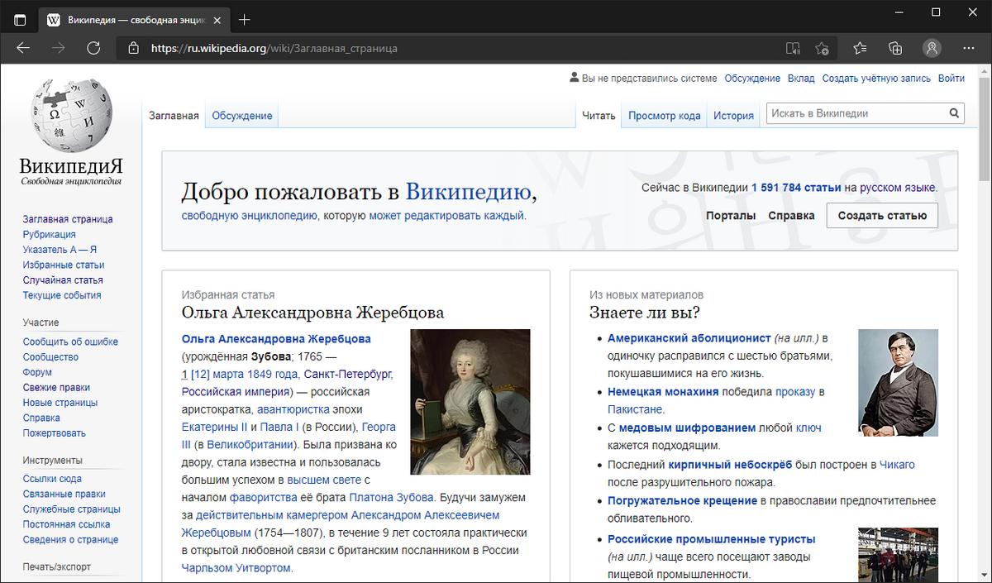The image size is (992, 583).
Task: Click Сообщить об ошибке in the sidebar
Action: point(70,342)
